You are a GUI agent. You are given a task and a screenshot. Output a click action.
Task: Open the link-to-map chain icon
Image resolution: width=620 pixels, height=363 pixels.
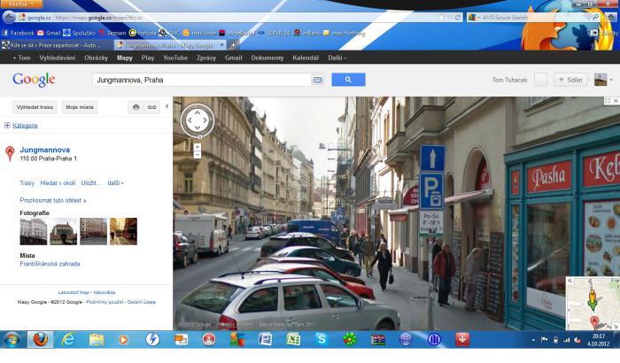(x=152, y=107)
